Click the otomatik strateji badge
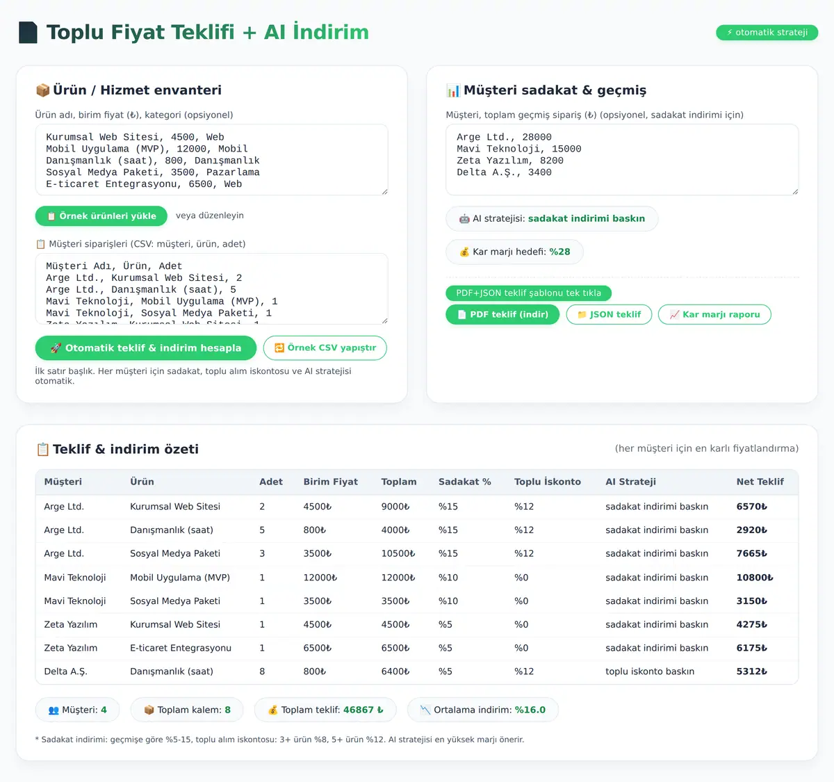Viewport: 834px width, 782px height. tap(767, 33)
